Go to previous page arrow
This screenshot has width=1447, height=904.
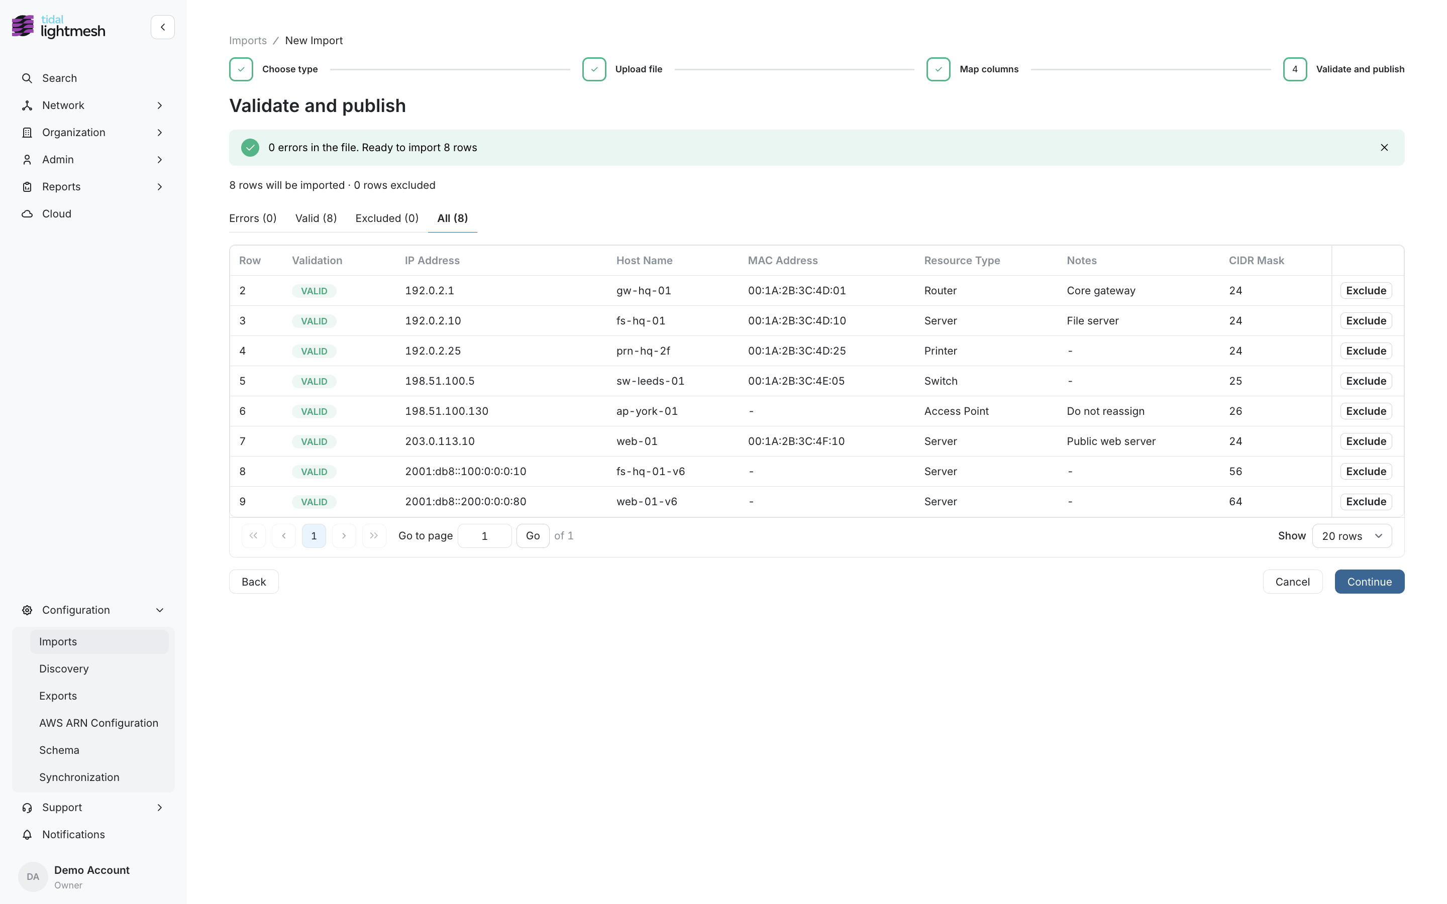[284, 536]
